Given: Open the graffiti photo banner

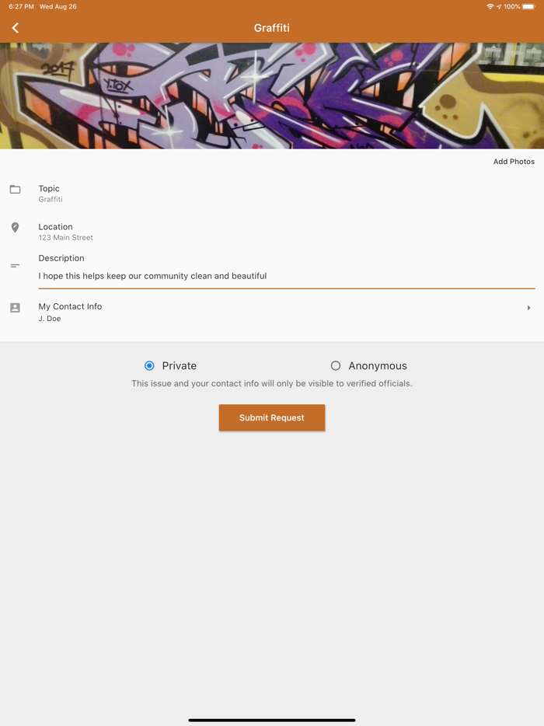Looking at the screenshot, I should [x=272, y=96].
